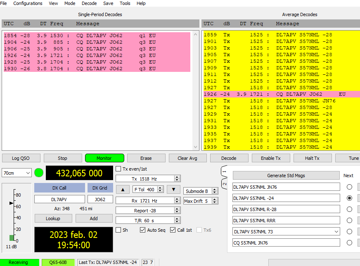360x266 pixels.
Task: Switch to message tab 2
Action: pos(224,183)
